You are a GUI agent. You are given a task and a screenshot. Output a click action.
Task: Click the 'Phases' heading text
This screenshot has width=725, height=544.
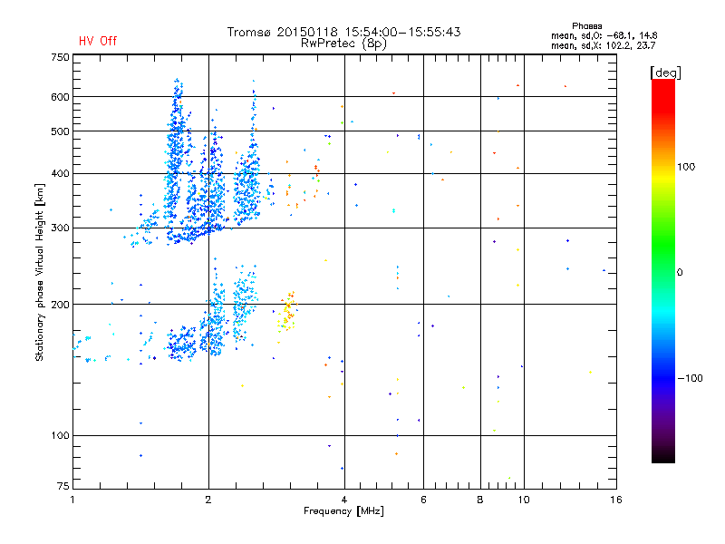point(586,26)
